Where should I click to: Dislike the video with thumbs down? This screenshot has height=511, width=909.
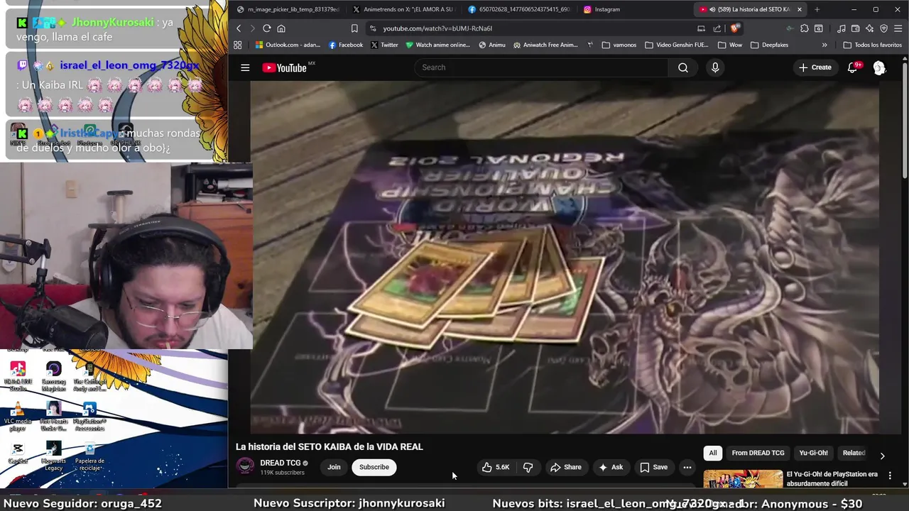pyautogui.click(x=528, y=467)
